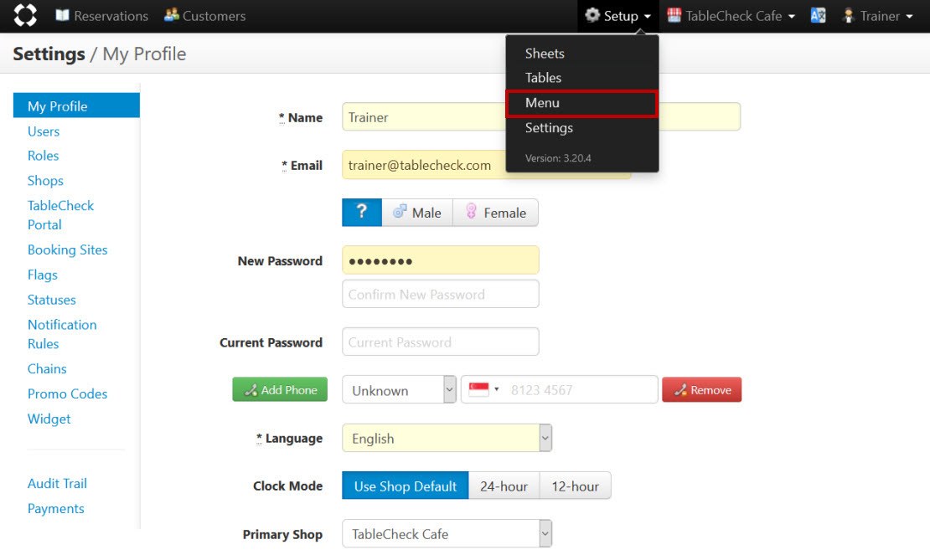Click the TableCheck Cafe shop icon
This screenshot has height=555, width=930.
(x=674, y=15)
